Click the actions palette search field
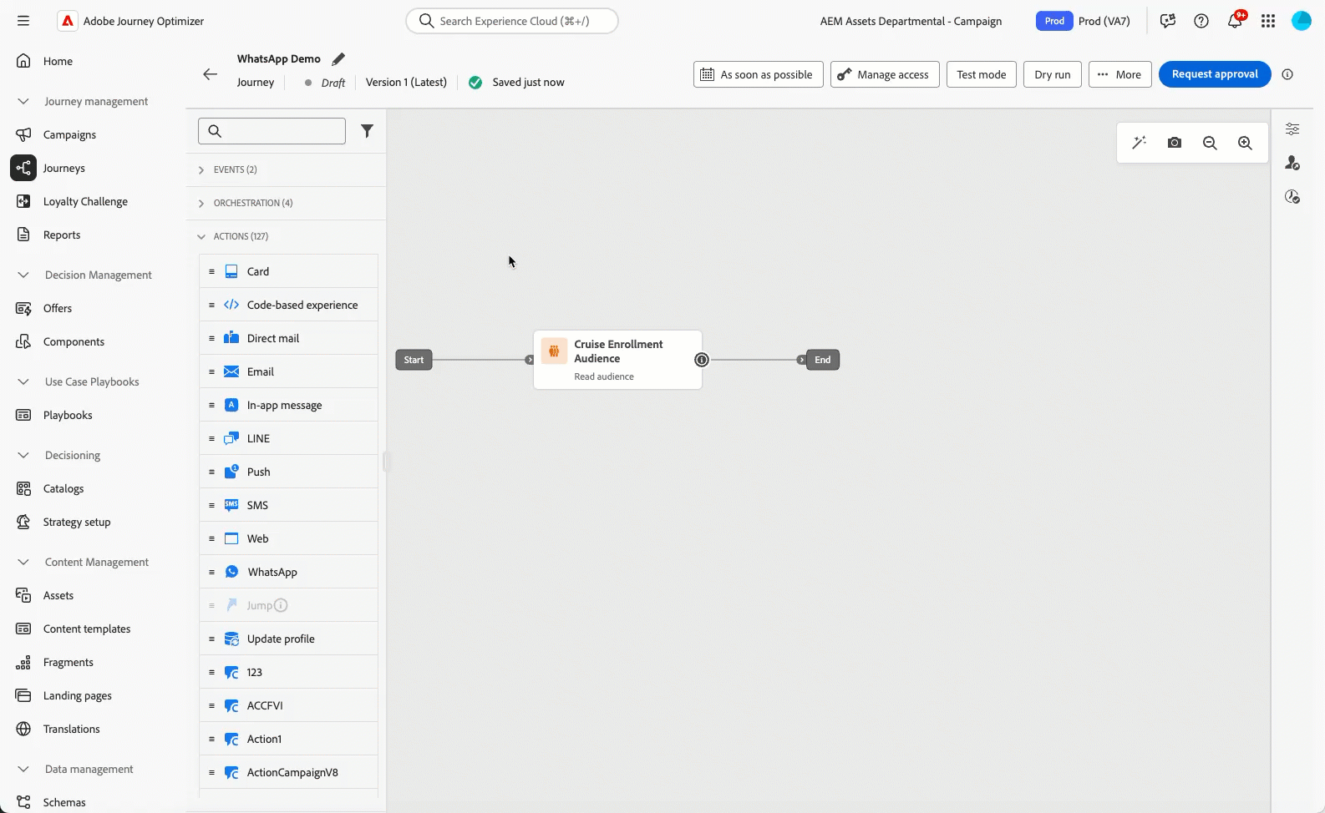1325x813 pixels. [x=272, y=131]
